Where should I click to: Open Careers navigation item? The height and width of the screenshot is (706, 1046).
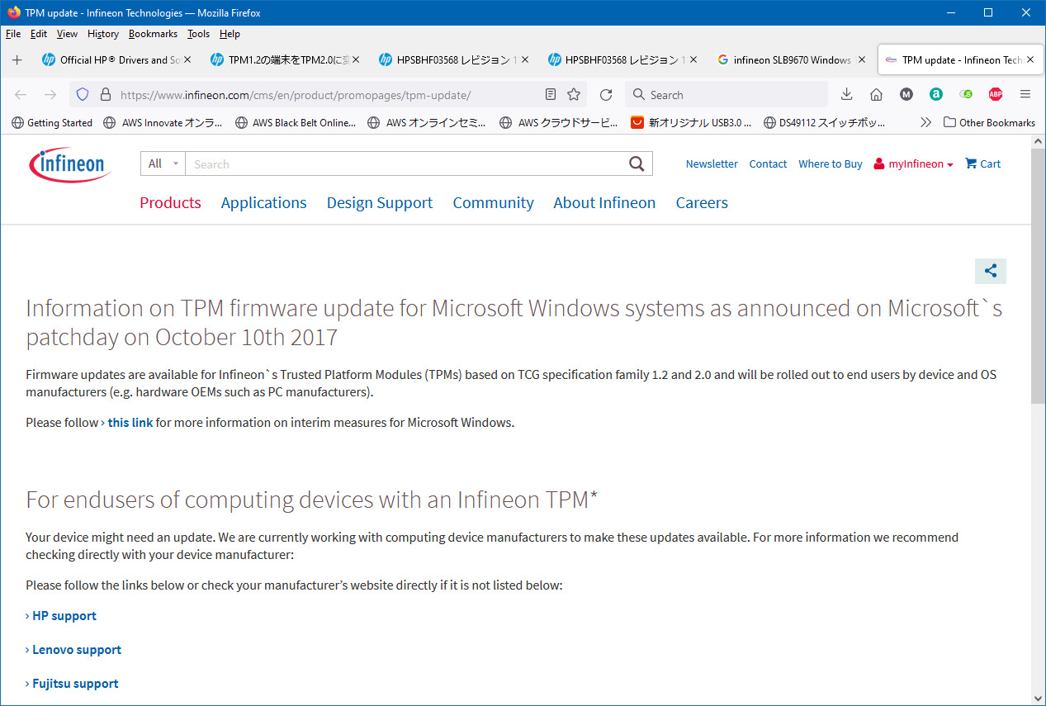coord(702,202)
